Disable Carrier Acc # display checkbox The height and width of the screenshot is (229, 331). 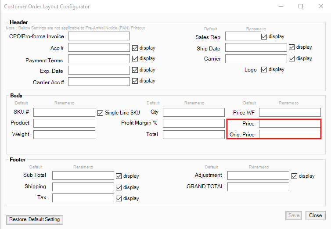tap(135, 81)
